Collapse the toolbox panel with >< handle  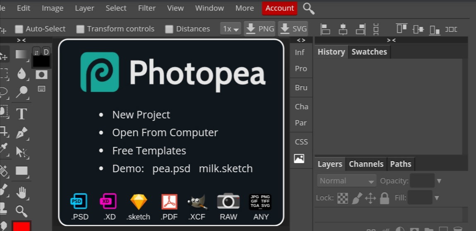coord(21,40)
